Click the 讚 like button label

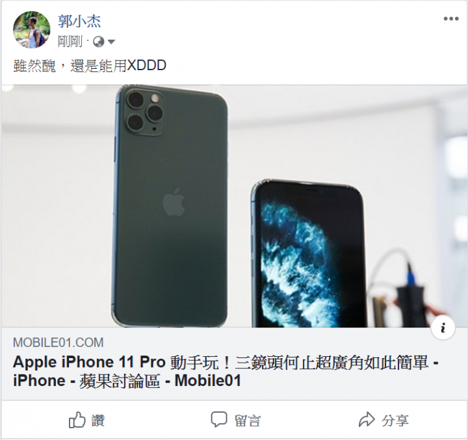point(98,421)
